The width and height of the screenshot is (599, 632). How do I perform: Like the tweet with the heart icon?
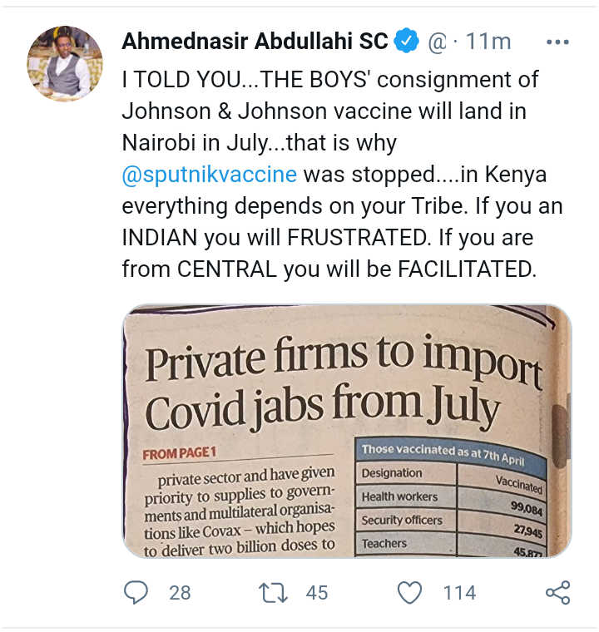[x=410, y=593]
